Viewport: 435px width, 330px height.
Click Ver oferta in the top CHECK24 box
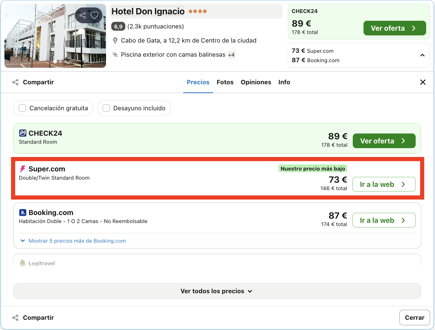coord(395,28)
